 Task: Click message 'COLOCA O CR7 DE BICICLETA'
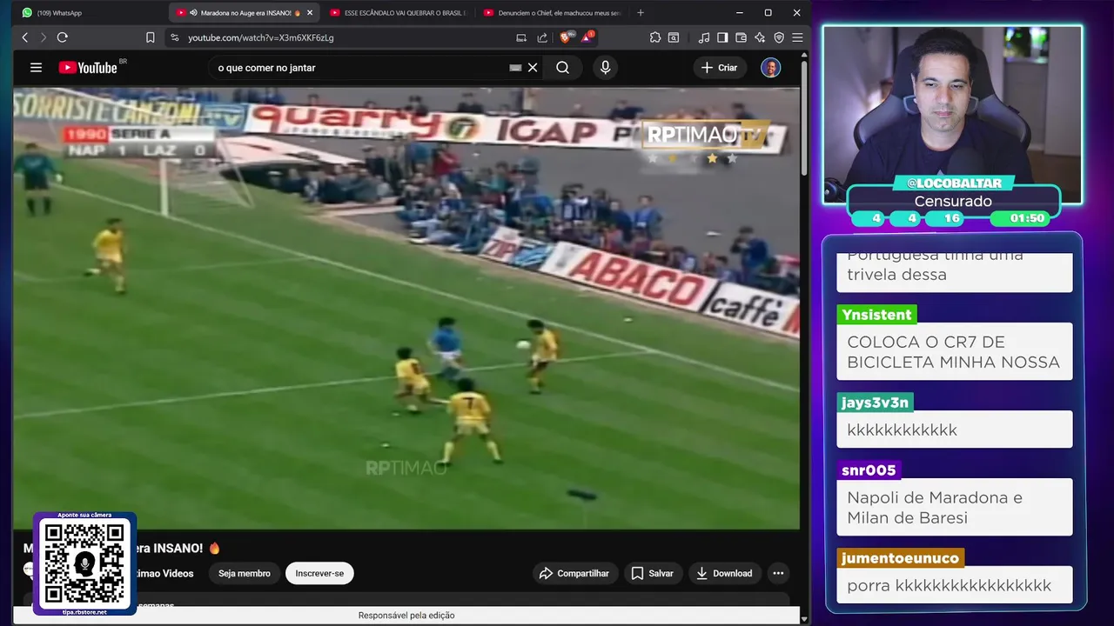click(x=954, y=352)
